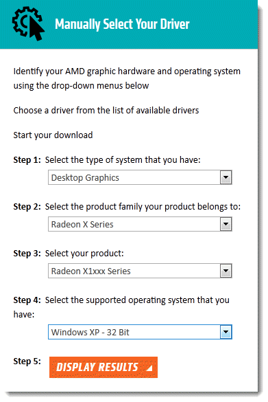Click the white triangle on Display Results
The height and width of the screenshot is (402, 268).
click(149, 368)
